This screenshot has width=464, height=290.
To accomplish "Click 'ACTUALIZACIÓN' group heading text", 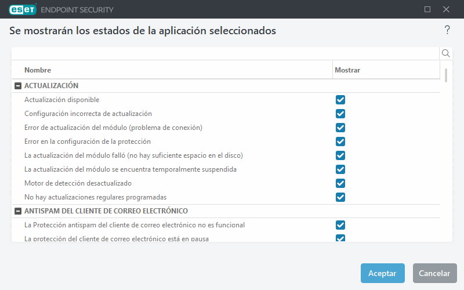I will tap(51, 86).
